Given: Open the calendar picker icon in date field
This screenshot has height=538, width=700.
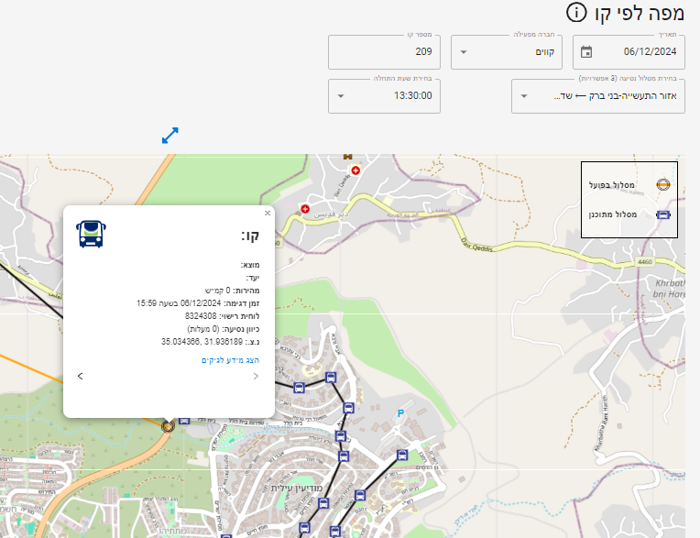Looking at the screenshot, I should pos(586,52).
